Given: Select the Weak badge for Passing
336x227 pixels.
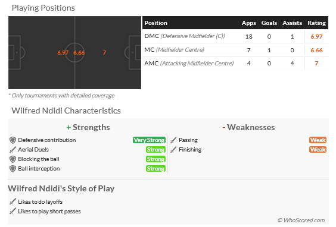Looking at the screenshot, I should [x=318, y=140].
